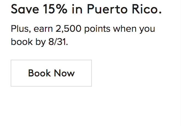181x126 pixels.
Task: Click '15%' in the heading
Action: pyautogui.click(x=55, y=10)
